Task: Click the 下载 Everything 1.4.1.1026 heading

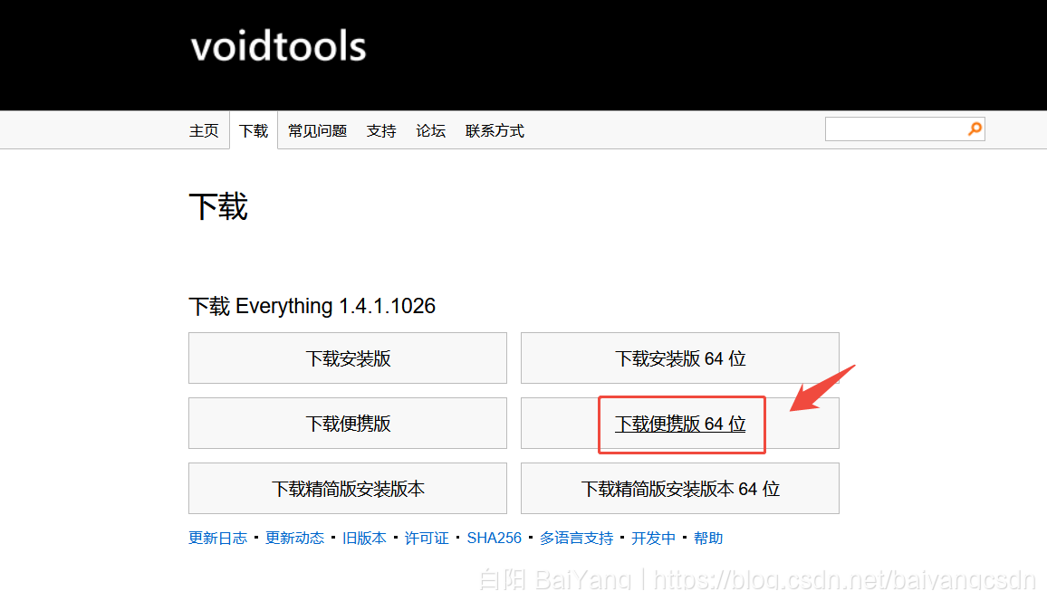Action: [x=312, y=306]
